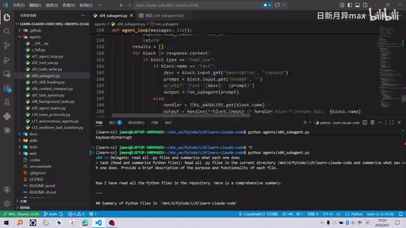The width and height of the screenshot is (406, 228).
Task: Open the Manage gear menu
Action: pos(7,203)
